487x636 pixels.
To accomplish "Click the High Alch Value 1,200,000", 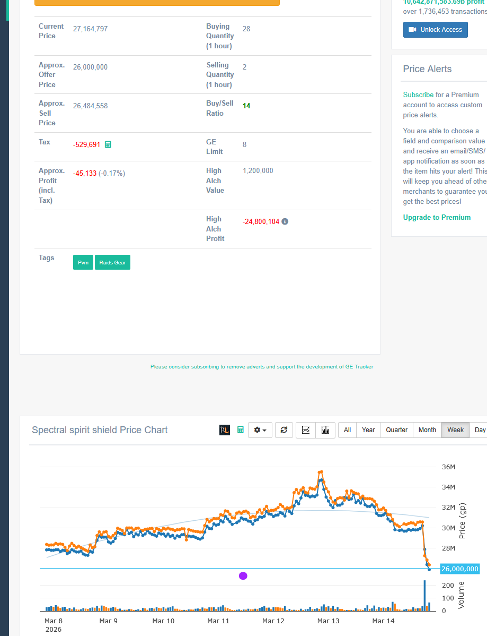I will point(258,171).
